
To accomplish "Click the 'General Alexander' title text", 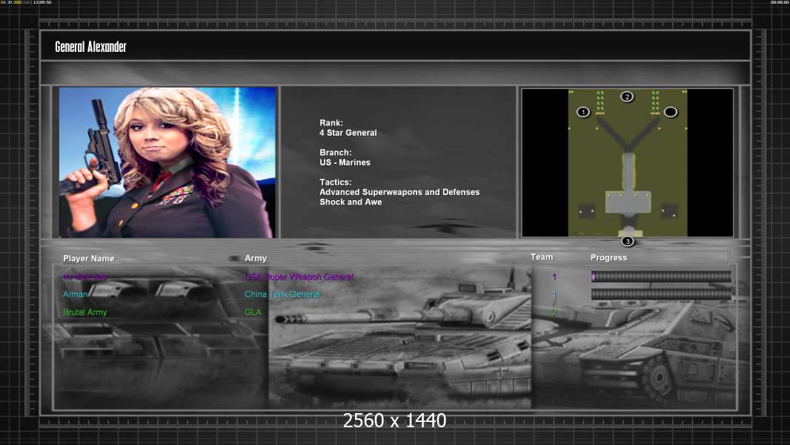I will coord(90,47).
